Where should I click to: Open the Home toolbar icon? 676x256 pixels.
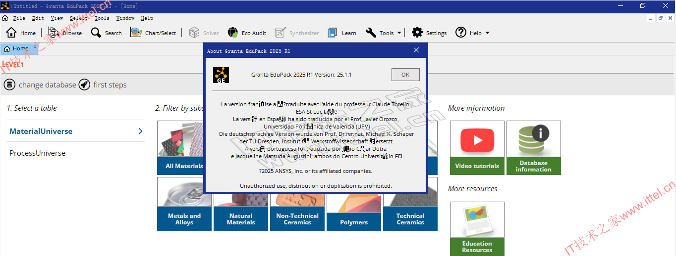tap(11, 33)
